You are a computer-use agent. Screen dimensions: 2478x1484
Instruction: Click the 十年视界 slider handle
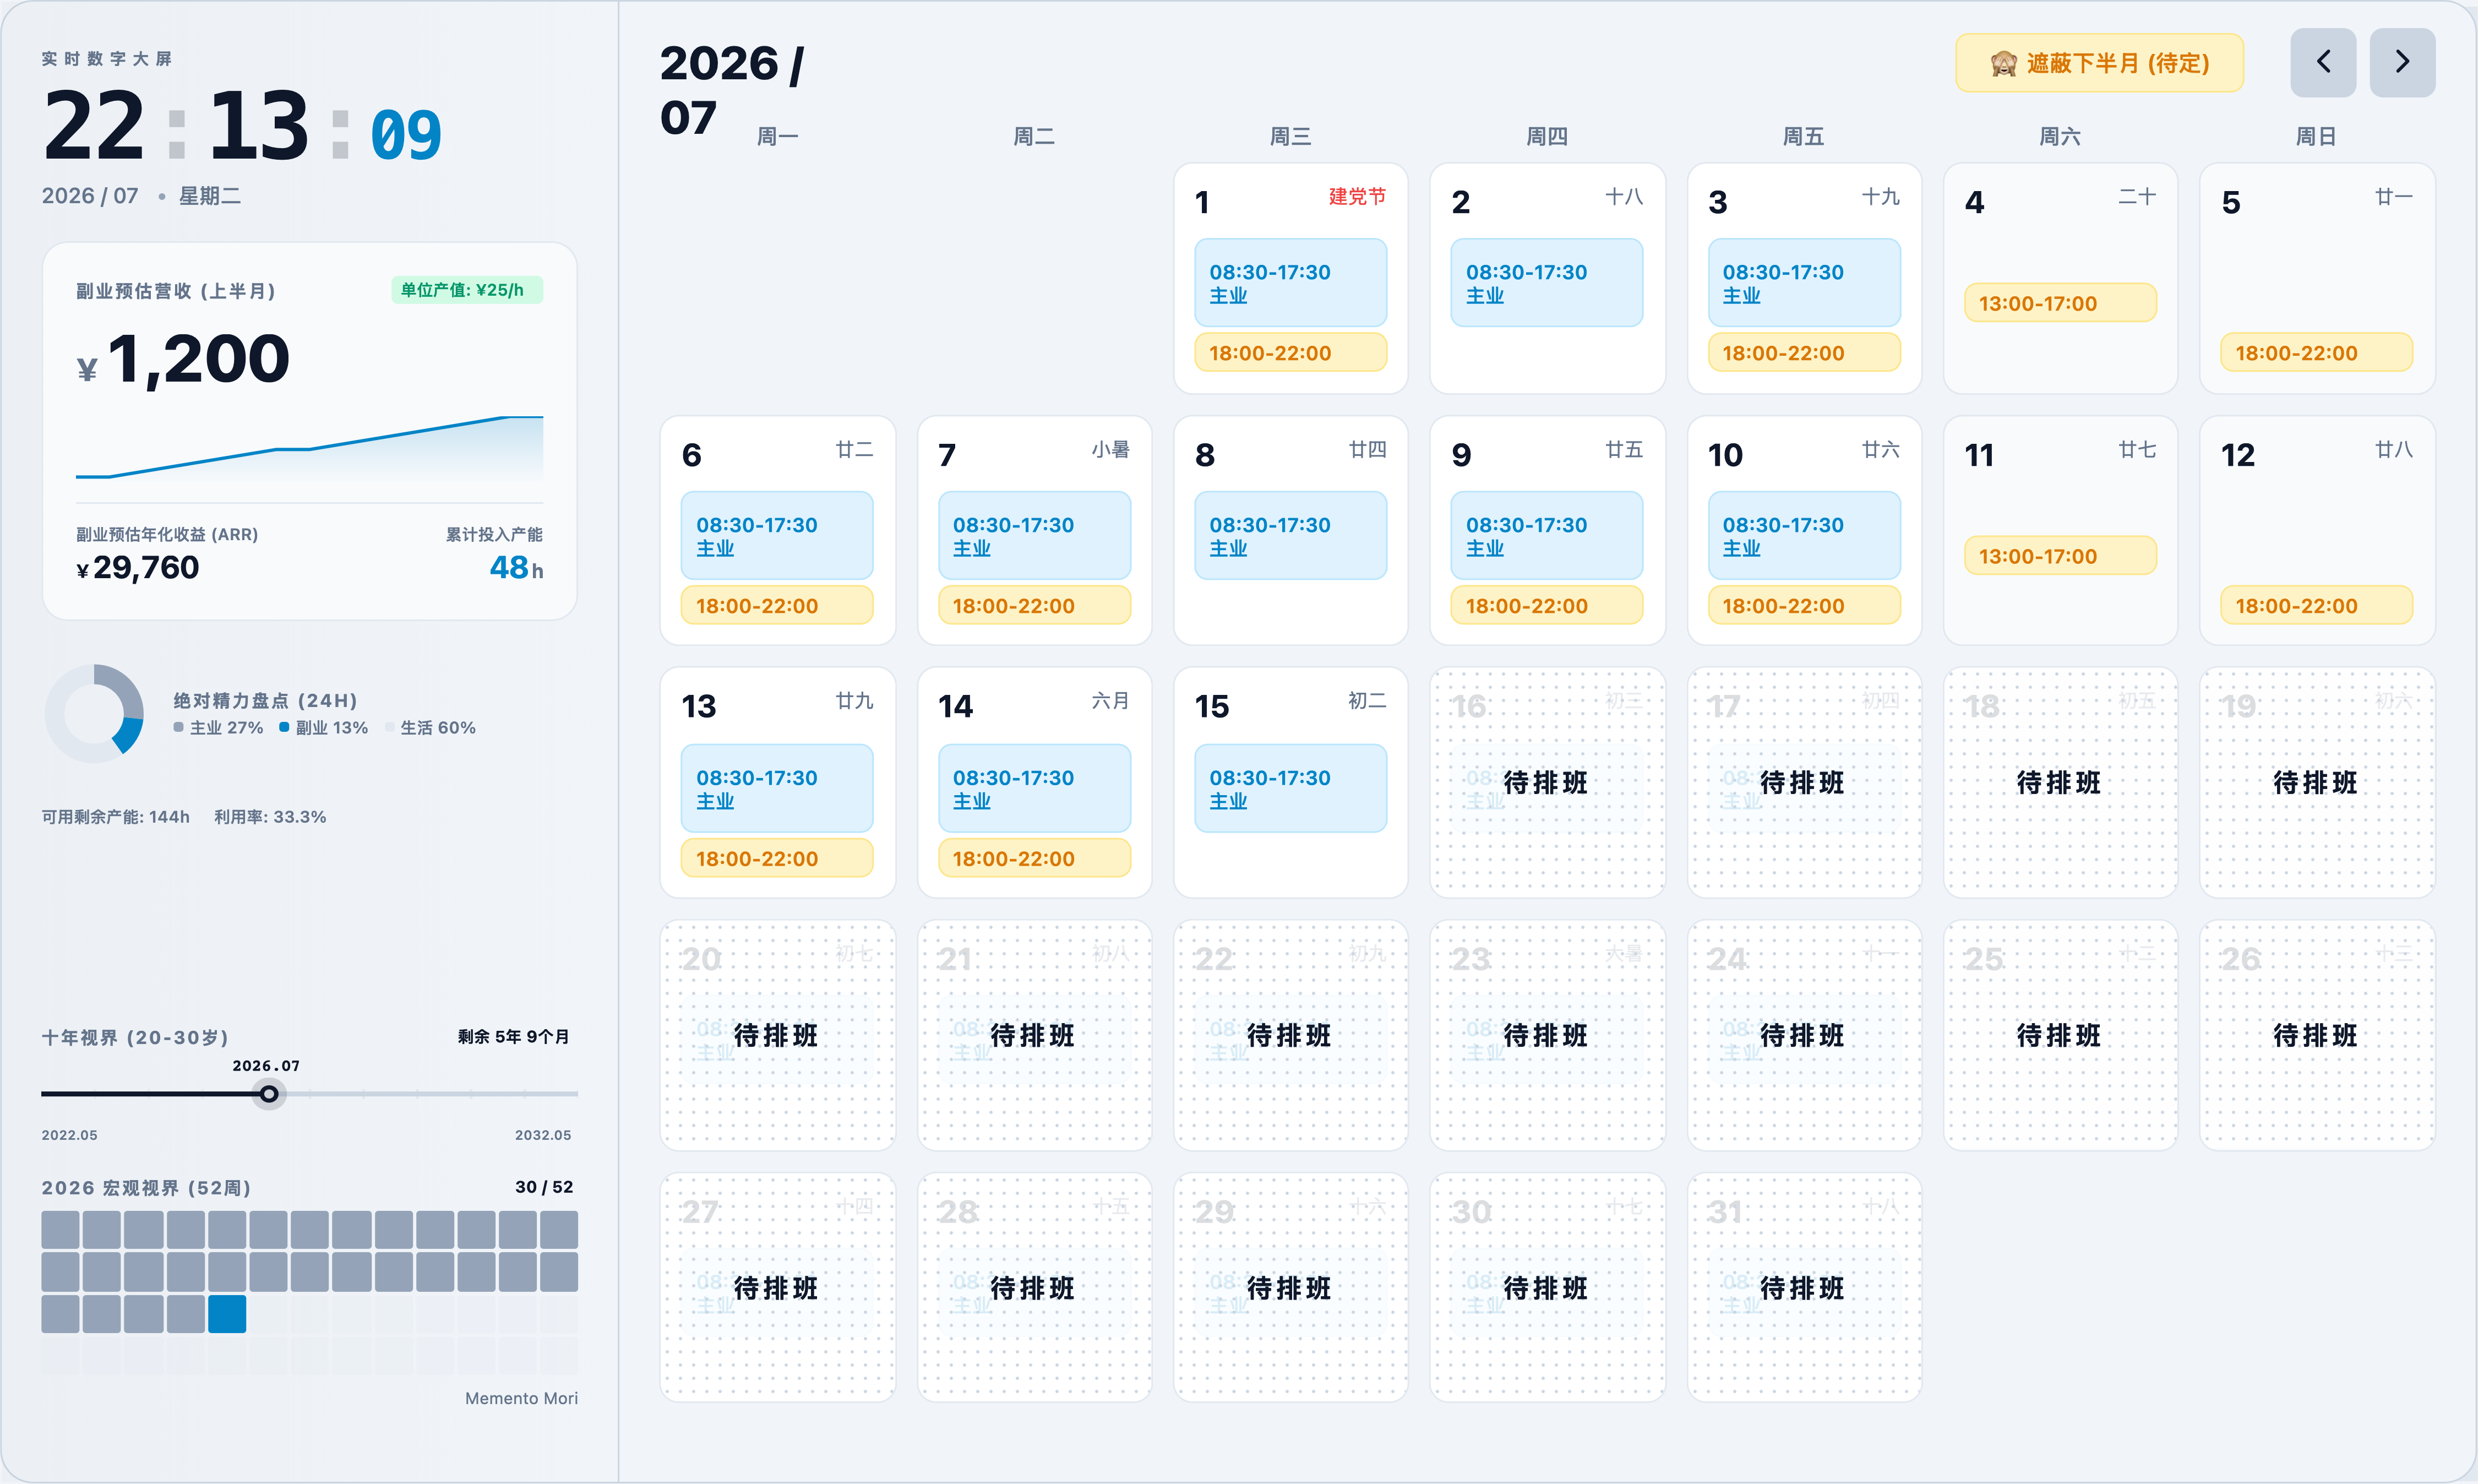[269, 1094]
